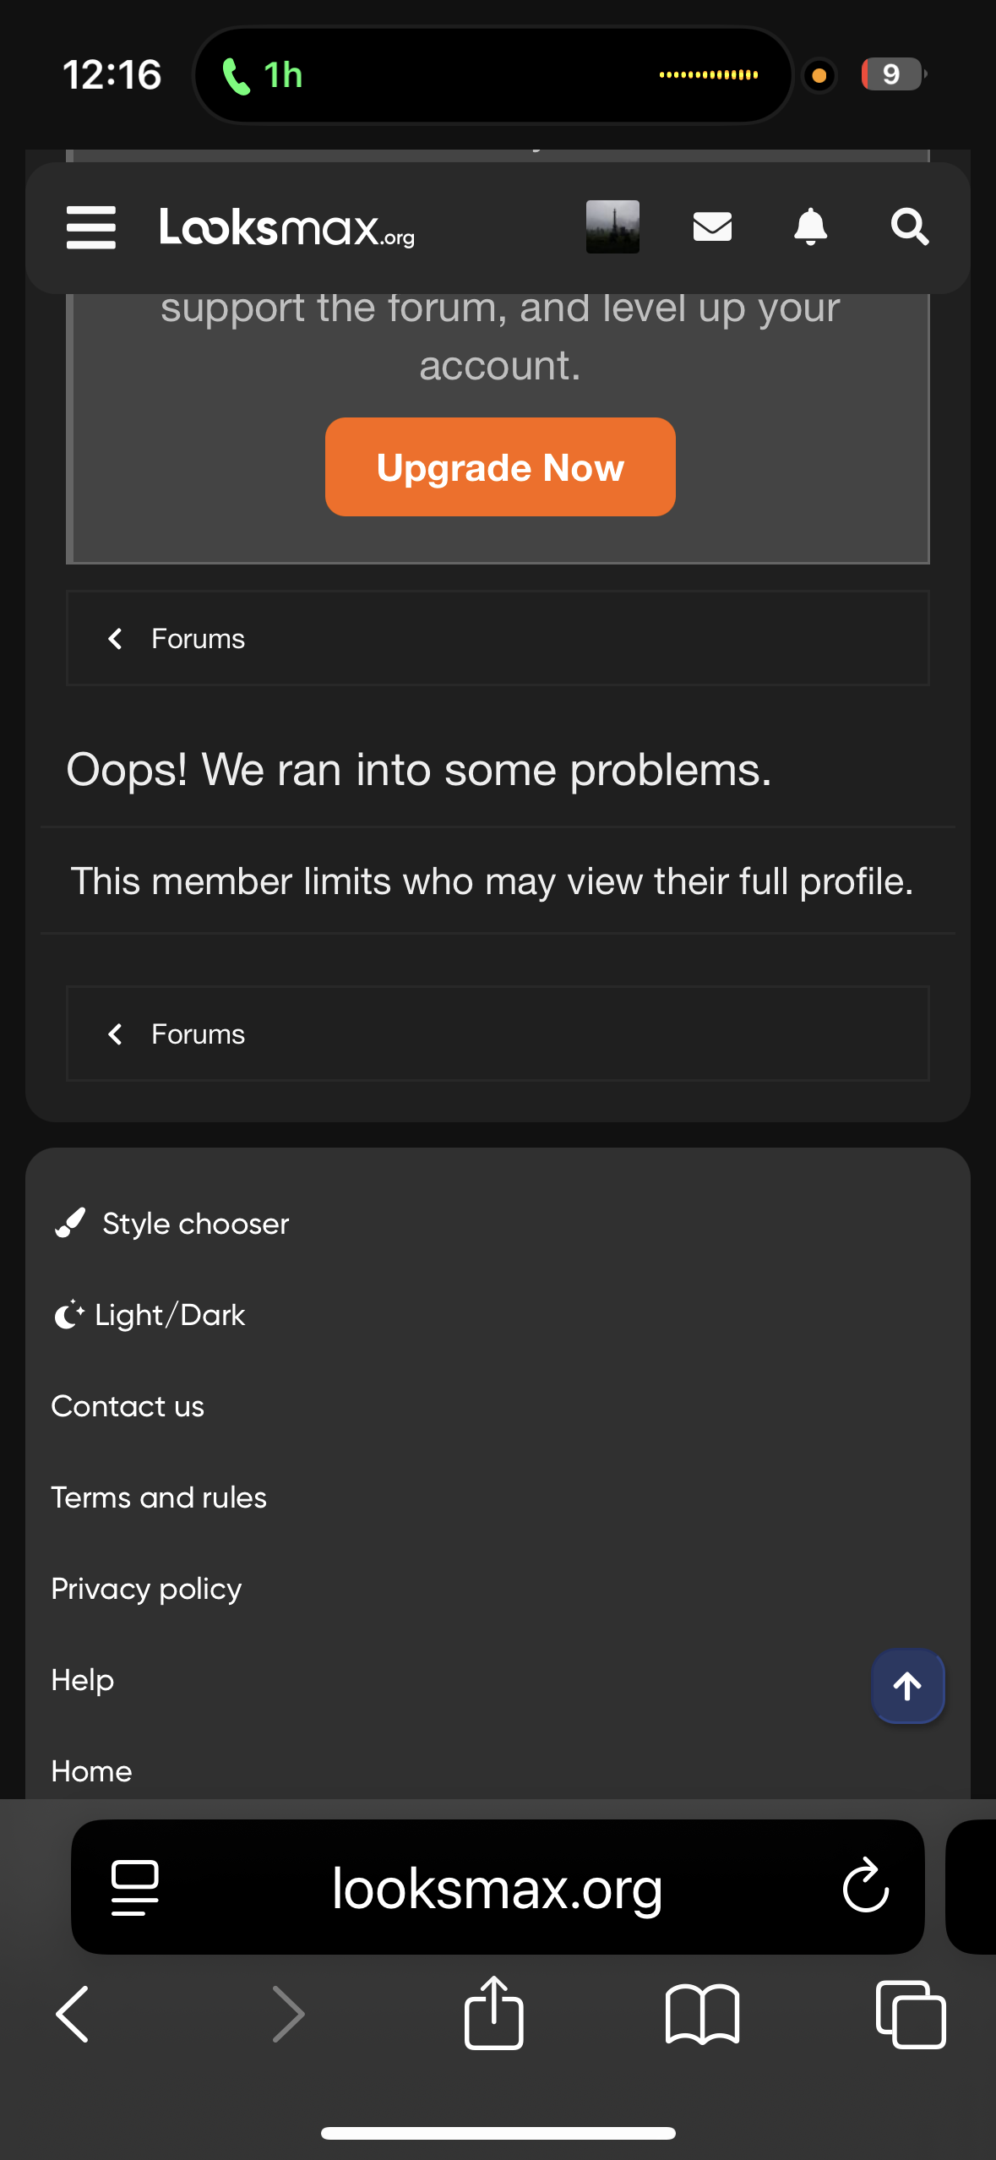The image size is (996, 2160).
Task: Open the forum search magnifier
Action: (910, 226)
